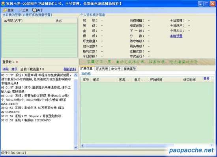This screenshot has width=217, height=157.
Task: Click the log scrollbar down arrow
Action: [x=76, y=147]
